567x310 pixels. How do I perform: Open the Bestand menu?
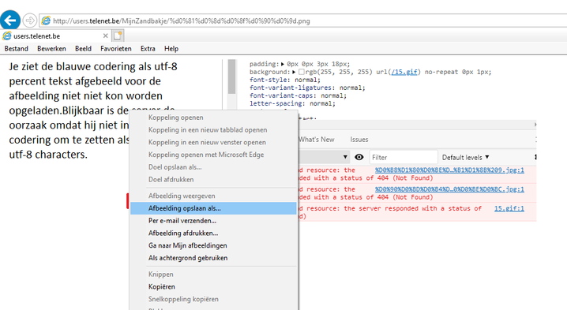(x=17, y=48)
